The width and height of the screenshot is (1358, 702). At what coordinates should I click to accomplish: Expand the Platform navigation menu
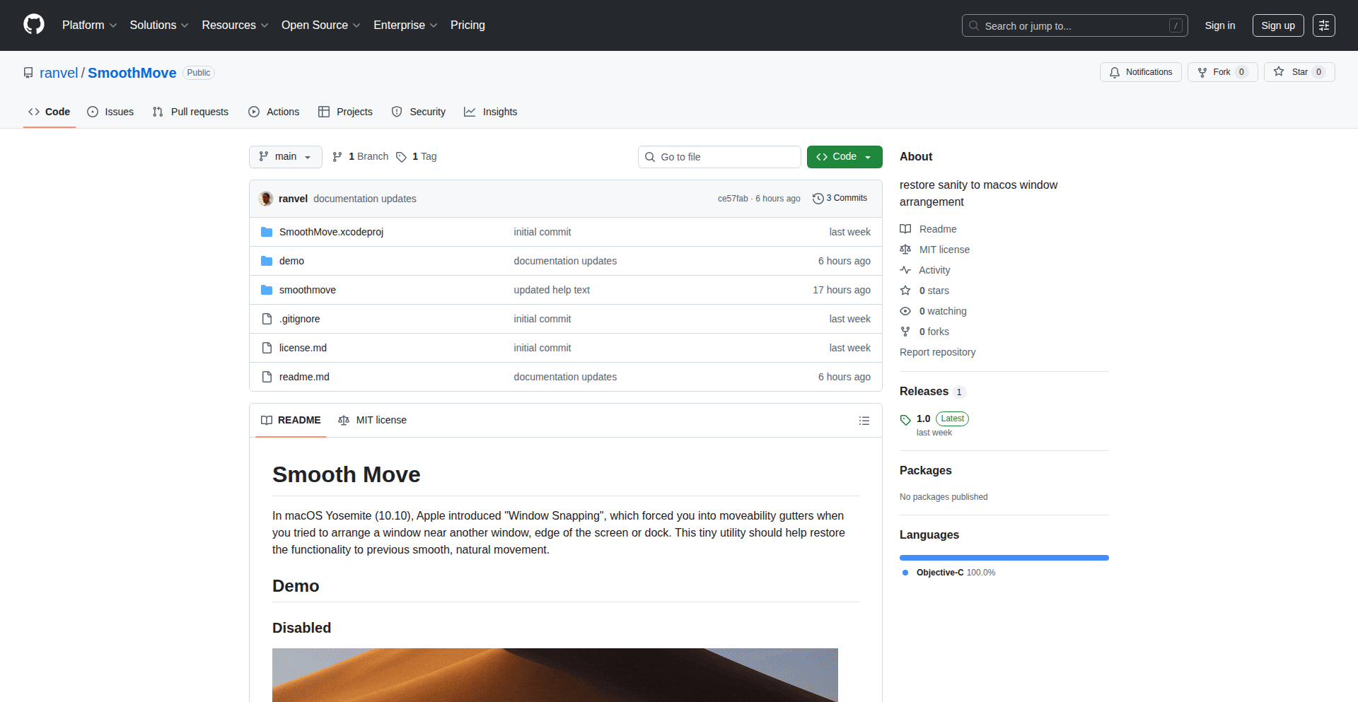click(89, 25)
